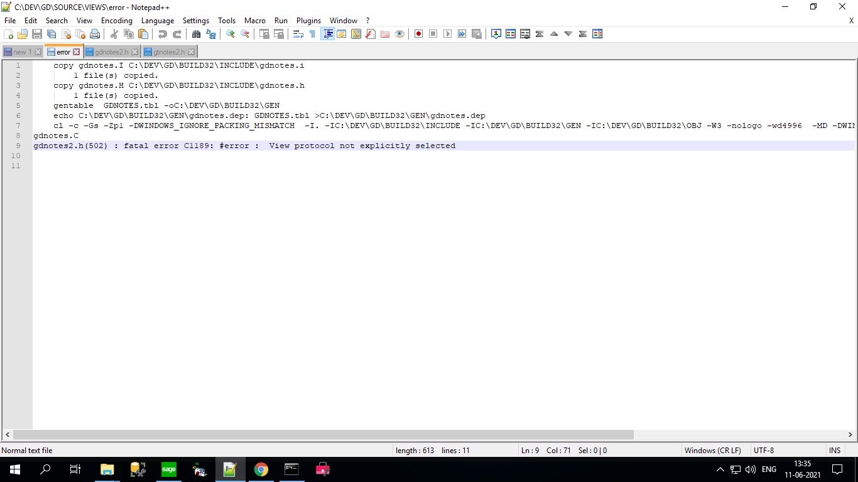Close the gtnotes2.h tab
858x482 pixels.
(x=192, y=51)
